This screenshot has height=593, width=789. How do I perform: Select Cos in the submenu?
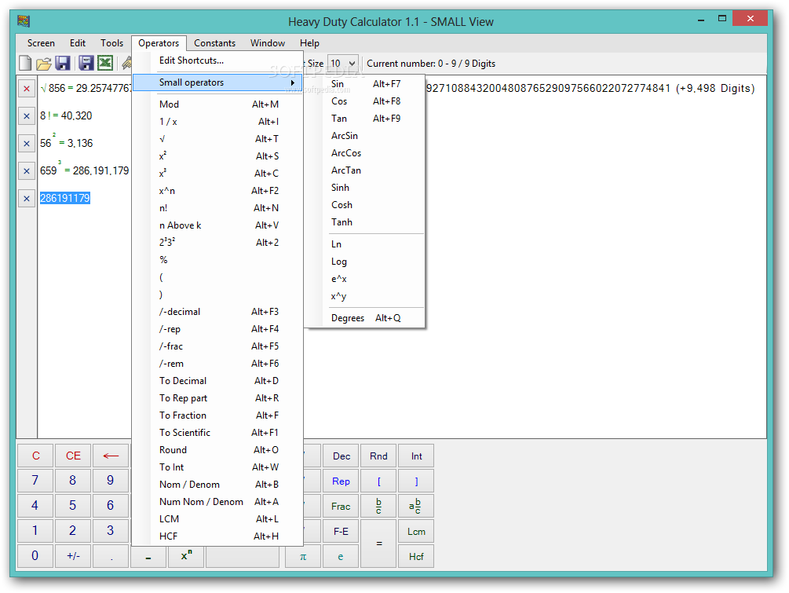[366, 101]
